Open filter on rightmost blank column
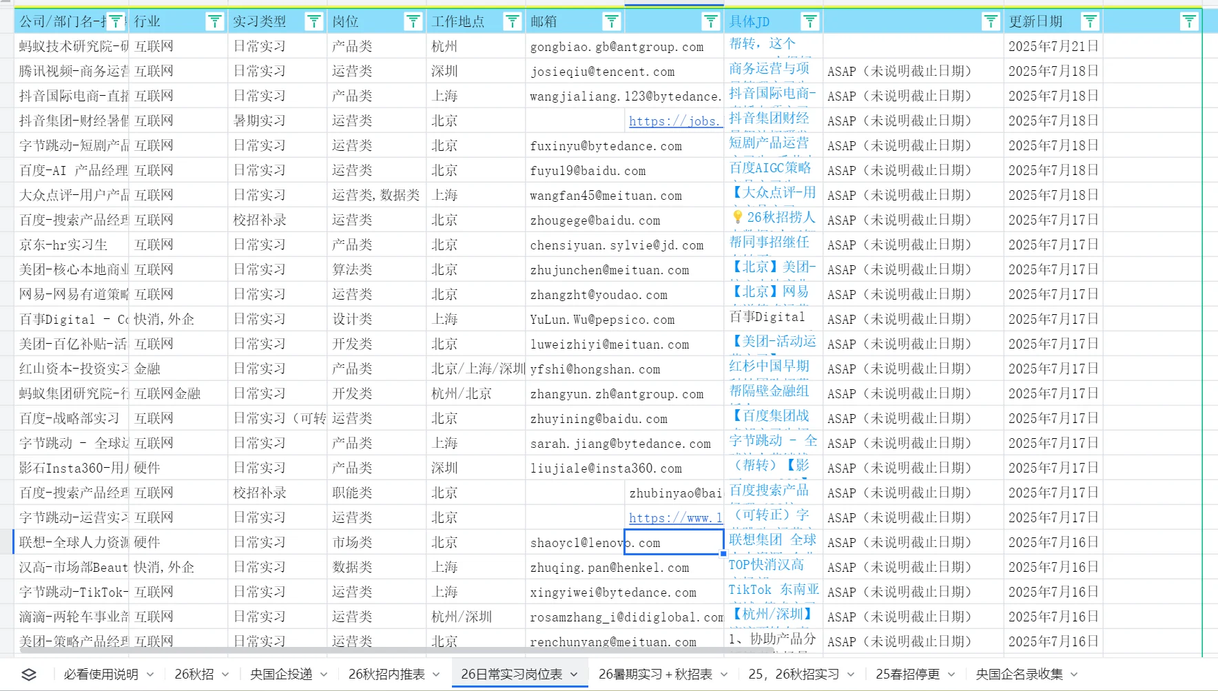This screenshot has width=1218, height=691. point(1189,22)
